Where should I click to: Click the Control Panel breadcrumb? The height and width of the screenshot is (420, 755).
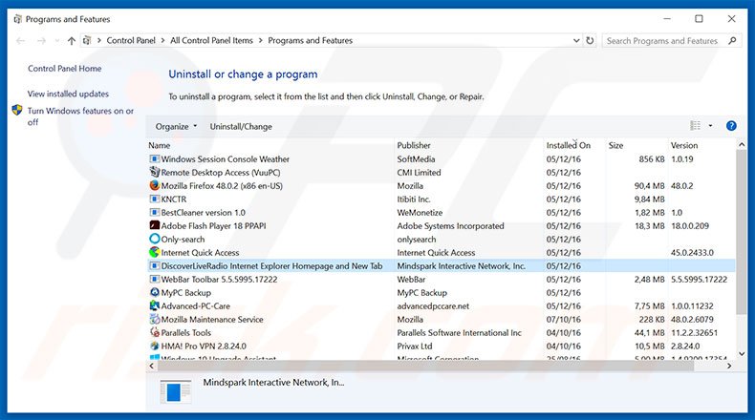[131, 41]
